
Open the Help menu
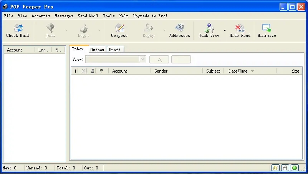point(124,16)
